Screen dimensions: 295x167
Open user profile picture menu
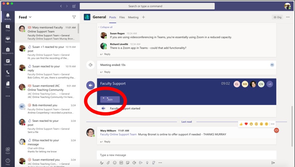(x=287, y=6)
